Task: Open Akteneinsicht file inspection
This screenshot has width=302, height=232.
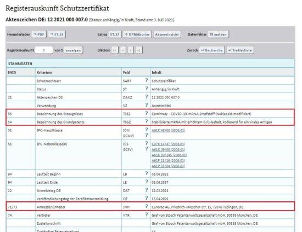Action: [x=167, y=34]
